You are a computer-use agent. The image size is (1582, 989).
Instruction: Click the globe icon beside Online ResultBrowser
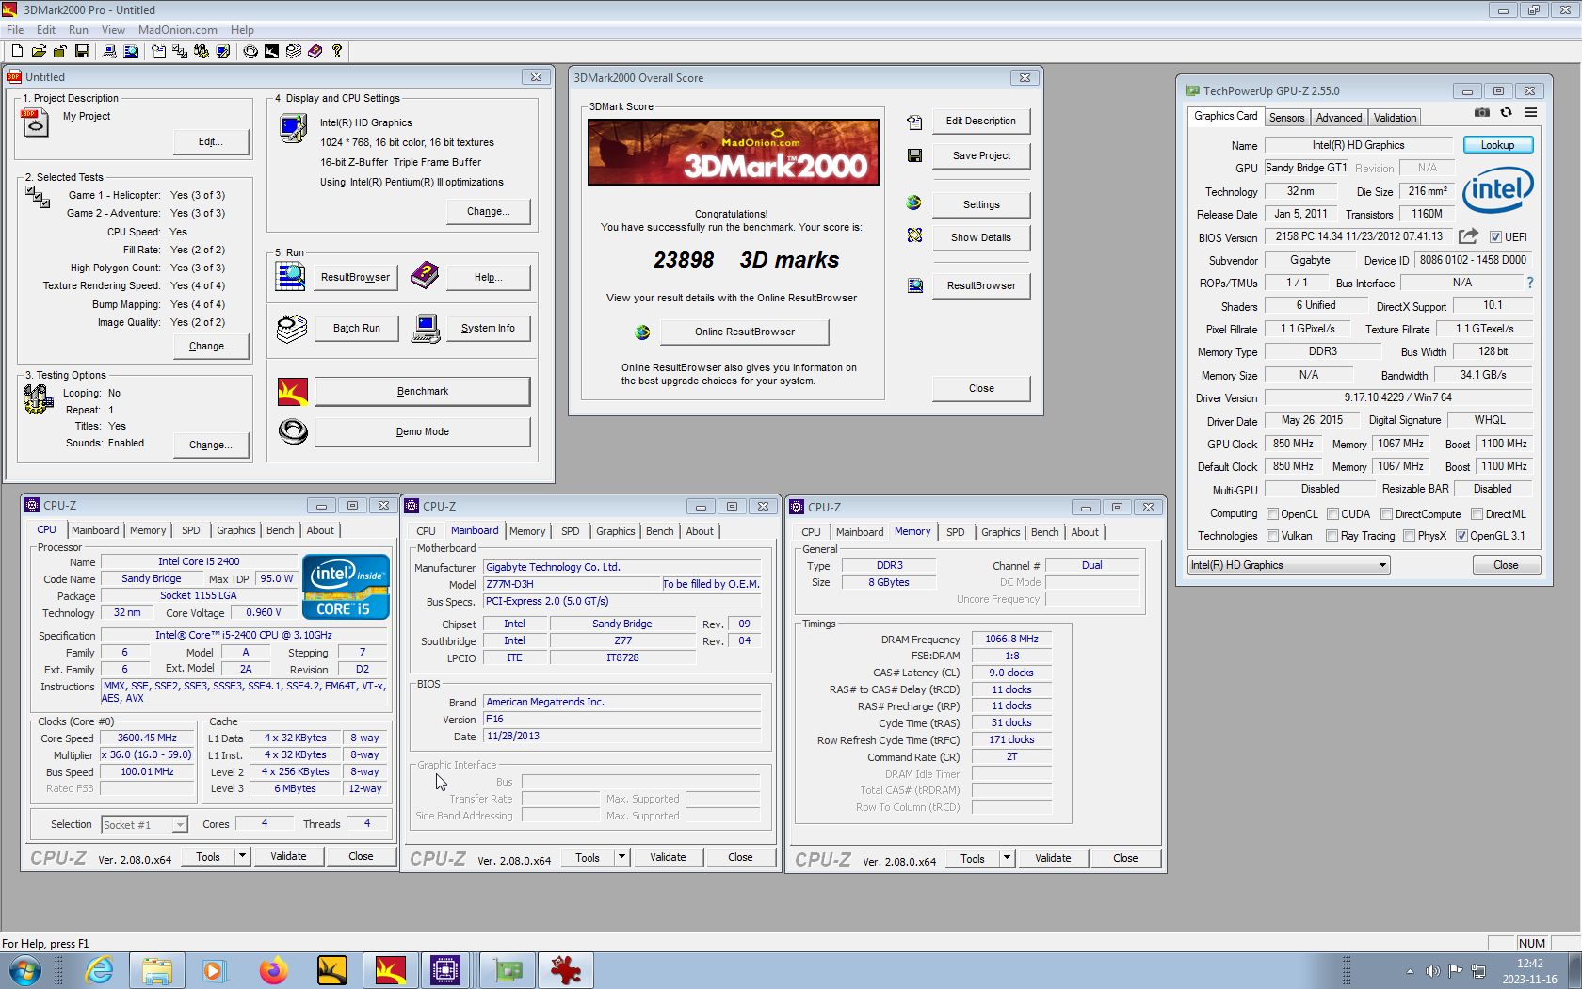click(642, 332)
